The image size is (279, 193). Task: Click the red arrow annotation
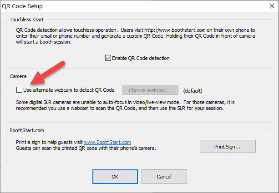(48, 73)
